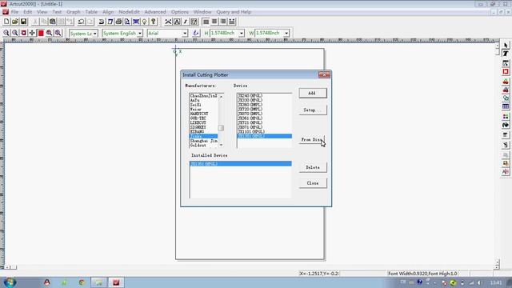Open the W width value dropdown
512x288 pixels.
pos(286,34)
